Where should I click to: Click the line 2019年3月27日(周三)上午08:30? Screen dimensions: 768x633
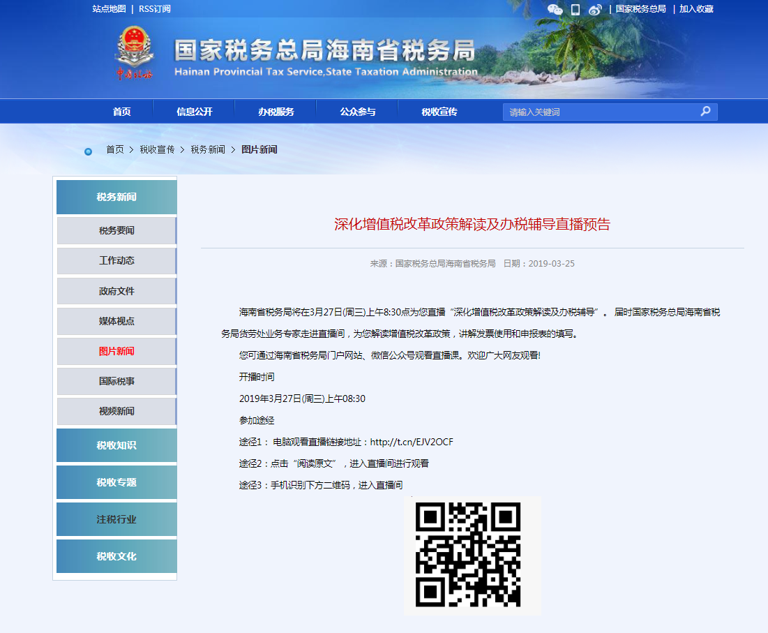302,399
